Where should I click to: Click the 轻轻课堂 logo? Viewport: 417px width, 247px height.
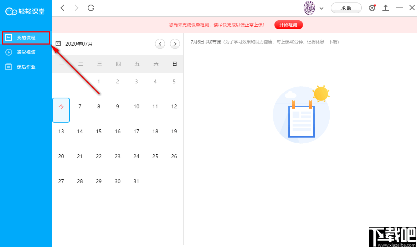(26, 11)
